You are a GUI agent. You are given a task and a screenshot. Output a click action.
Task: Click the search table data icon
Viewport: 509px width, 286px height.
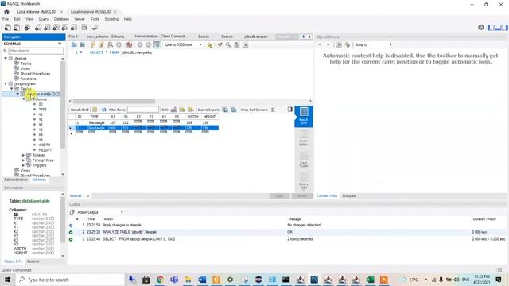[x=85, y=28]
